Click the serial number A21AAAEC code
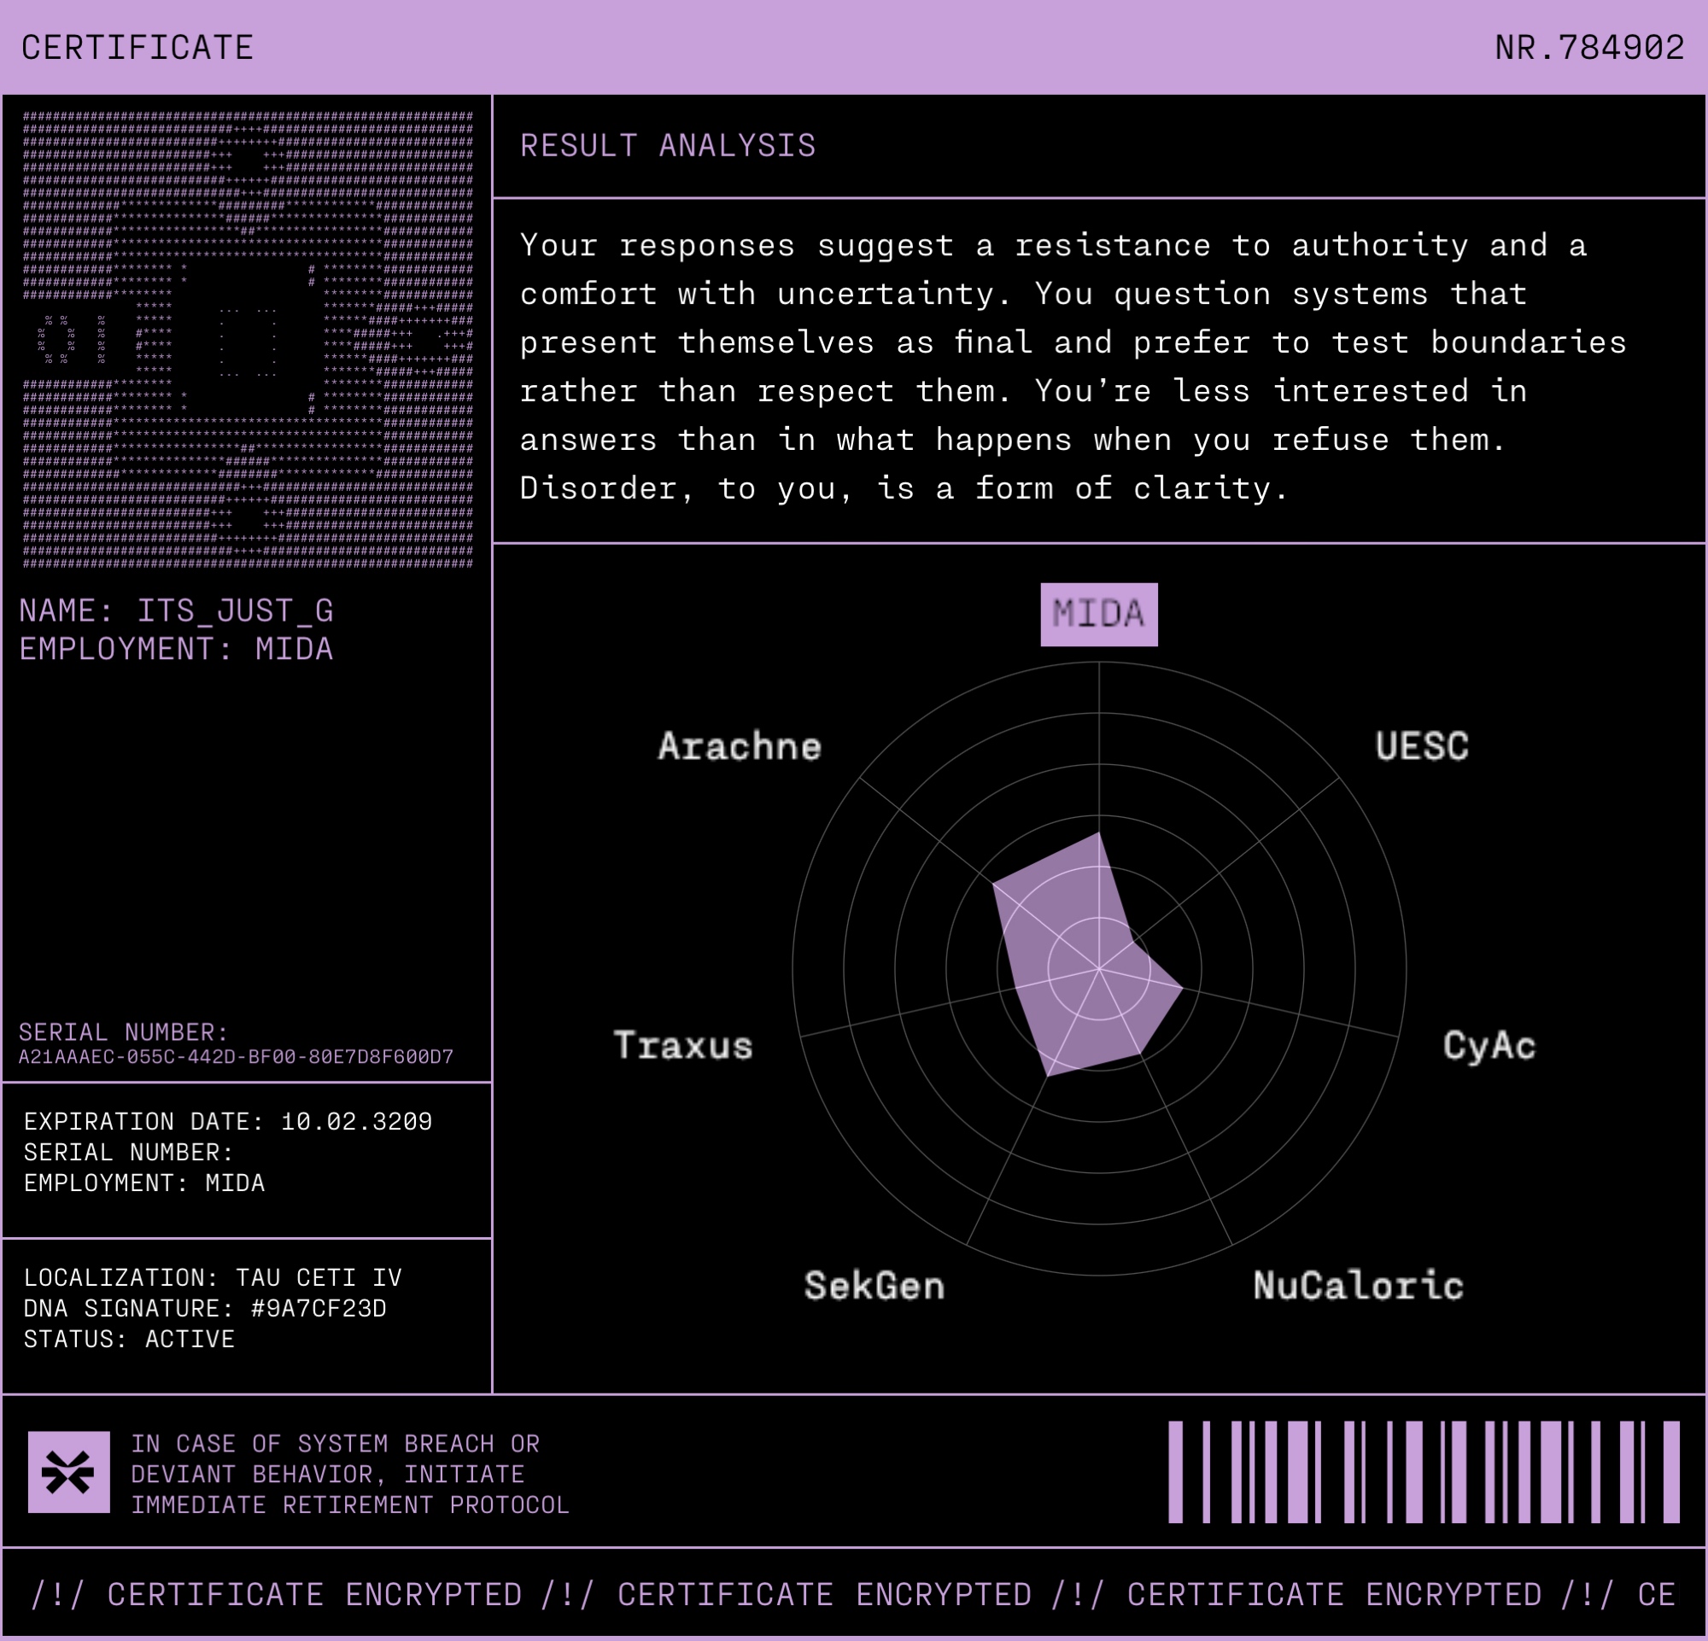Image resolution: width=1708 pixels, height=1641 pixels. [x=236, y=1056]
